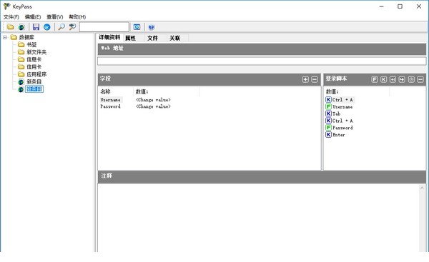Screen dimensions: 429x262
Task: Open the 查看(V) menu
Action: (x=55, y=17)
